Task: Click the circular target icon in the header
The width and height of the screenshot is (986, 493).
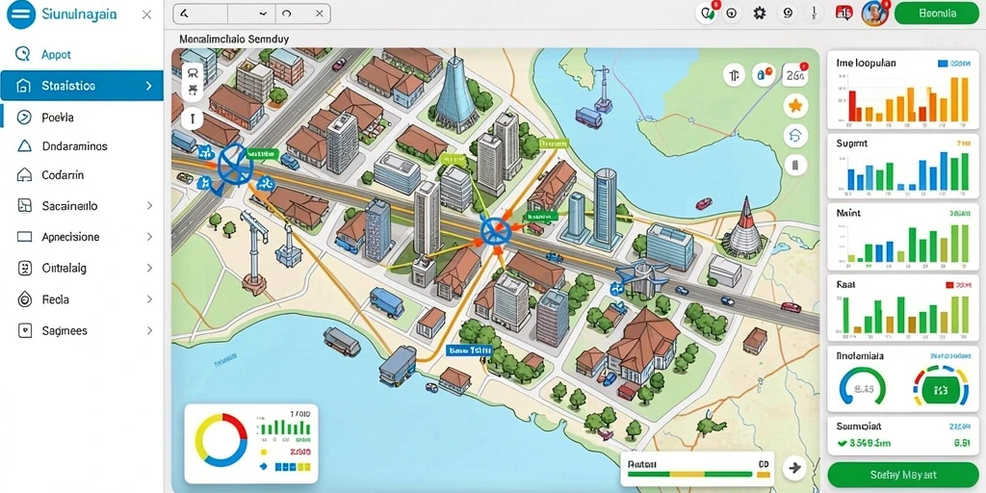Action: [732, 13]
